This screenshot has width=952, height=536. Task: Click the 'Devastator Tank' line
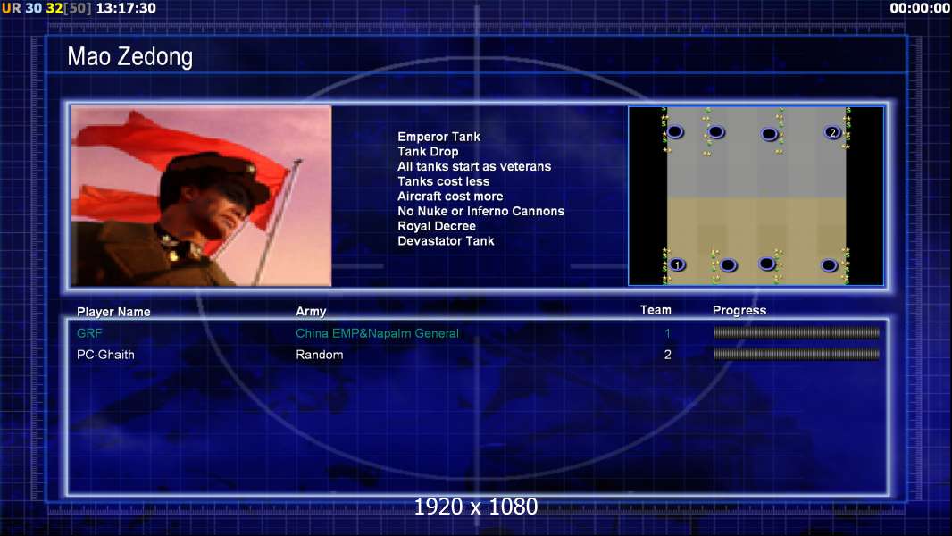coord(446,241)
